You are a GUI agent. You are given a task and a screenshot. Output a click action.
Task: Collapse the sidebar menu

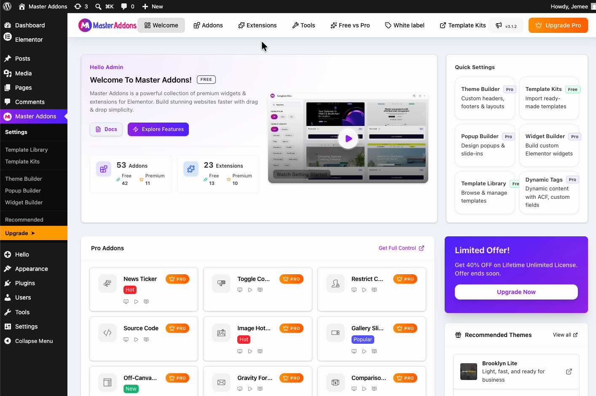tap(34, 341)
